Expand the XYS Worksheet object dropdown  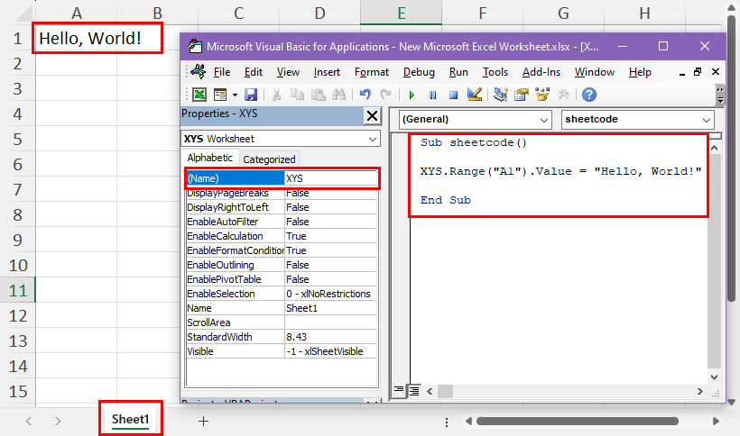[x=373, y=140]
